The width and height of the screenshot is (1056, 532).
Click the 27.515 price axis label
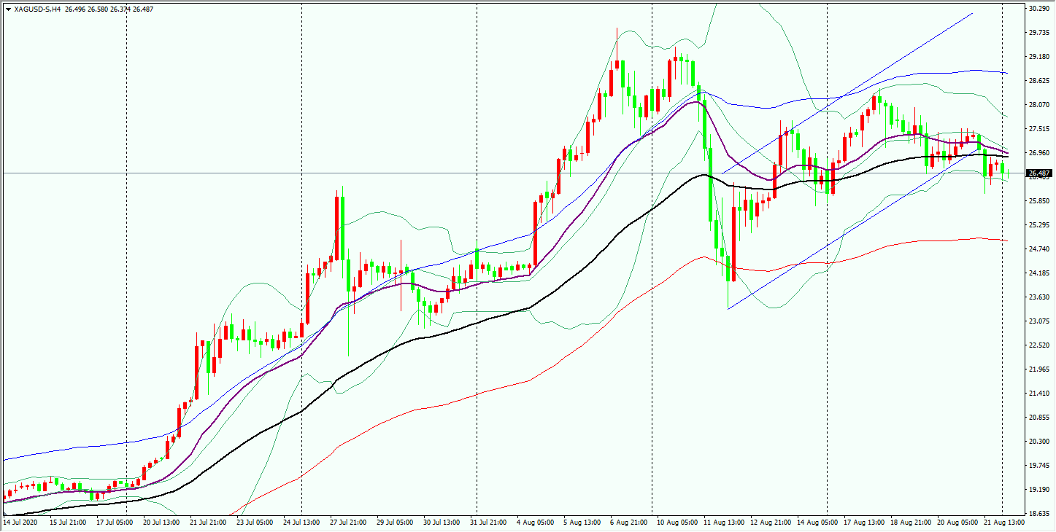[x=1038, y=129]
